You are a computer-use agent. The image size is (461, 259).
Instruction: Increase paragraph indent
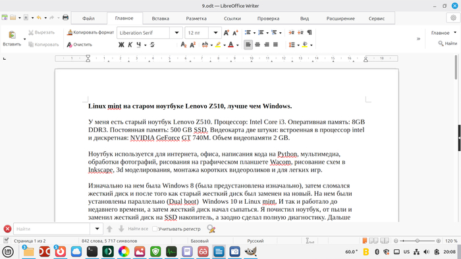[291, 33]
